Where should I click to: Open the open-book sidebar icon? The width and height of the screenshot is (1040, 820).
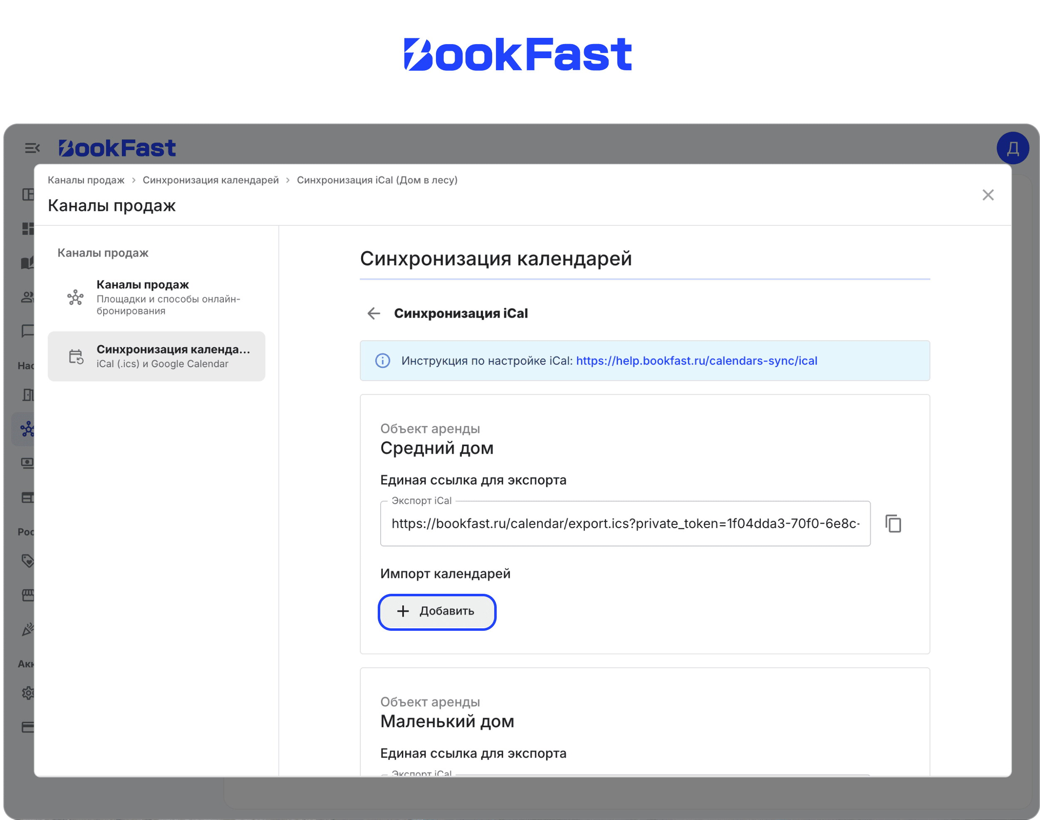[28, 263]
